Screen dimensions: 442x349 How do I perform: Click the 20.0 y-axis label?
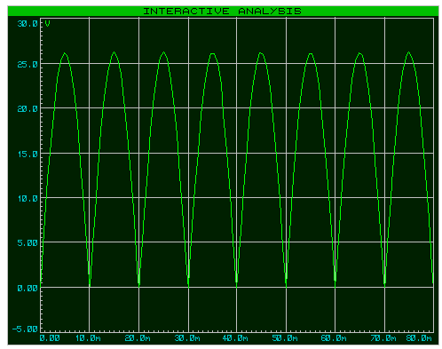click(28, 109)
